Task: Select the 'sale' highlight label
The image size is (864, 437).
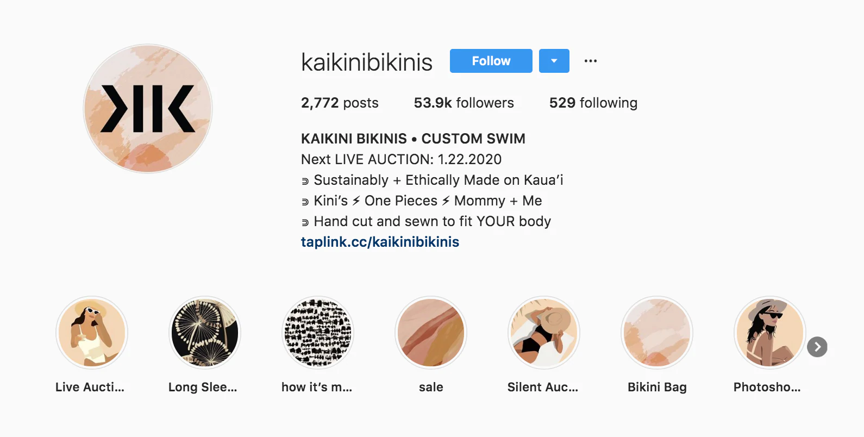Action: [x=431, y=387]
